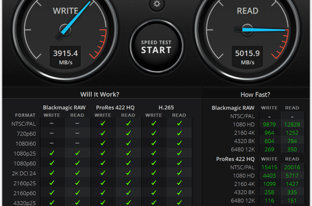This screenshot has height=206, width=312.
Task: Click the write speed readout 3915.4 MB/s
Action: pos(66,57)
